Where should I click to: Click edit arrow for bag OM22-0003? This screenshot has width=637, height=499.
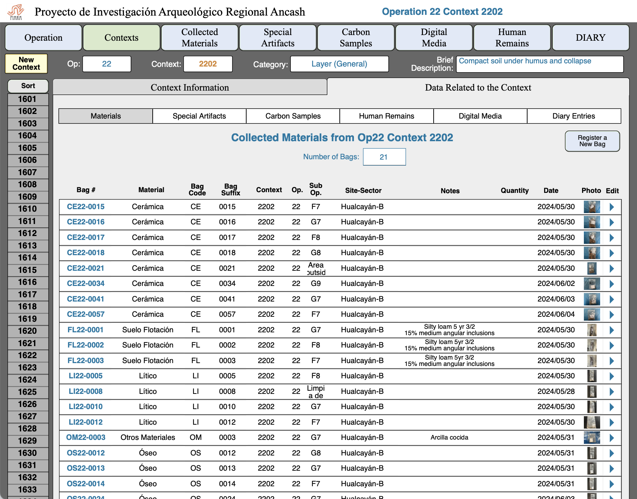[611, 438]
